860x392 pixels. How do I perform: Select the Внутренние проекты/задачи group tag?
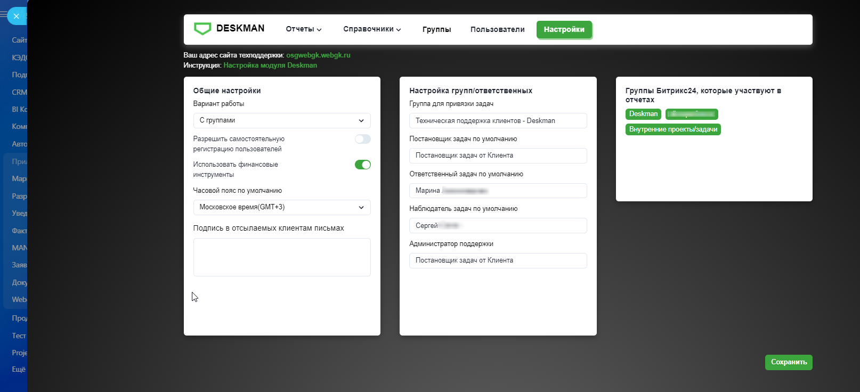coord(672,129)
